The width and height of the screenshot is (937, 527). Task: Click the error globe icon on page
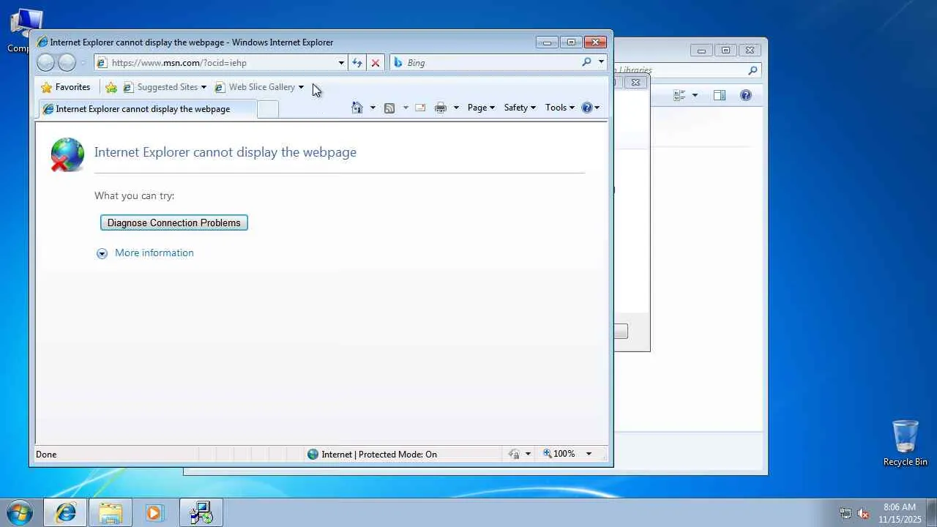[67, 154]
